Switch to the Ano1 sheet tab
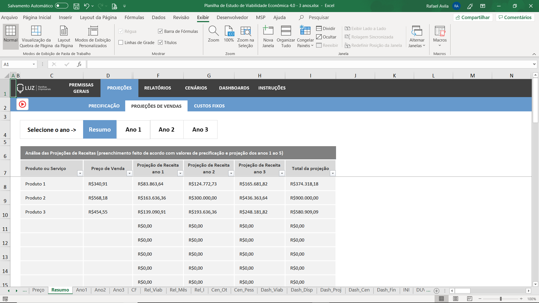 point(81,290)
